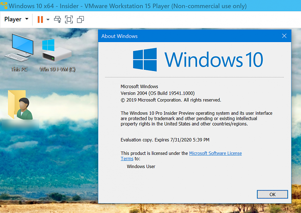The height and width of the screenshot is (213, 301).
Task: Click the 'Microsoft Windows' text line
Action: click(139, 87)
